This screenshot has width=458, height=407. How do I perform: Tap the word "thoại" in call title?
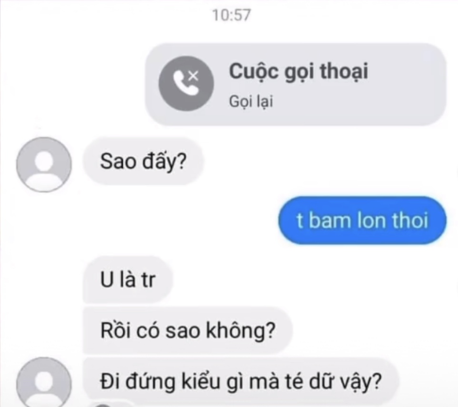point(344,71)
